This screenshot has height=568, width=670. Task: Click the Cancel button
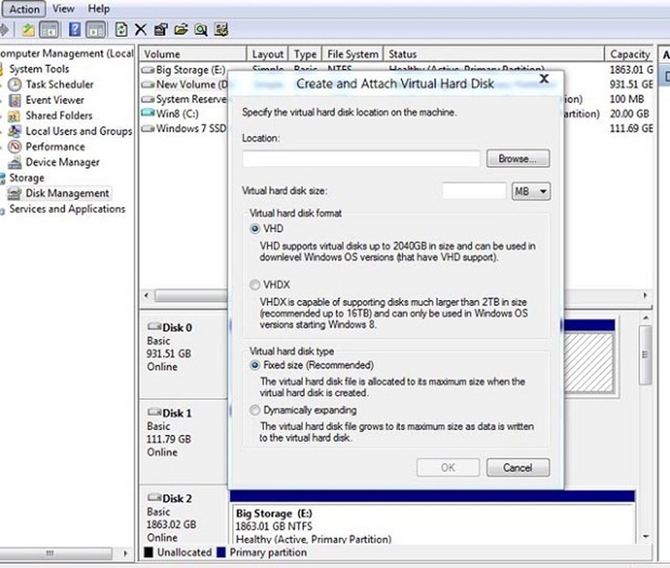517,467
